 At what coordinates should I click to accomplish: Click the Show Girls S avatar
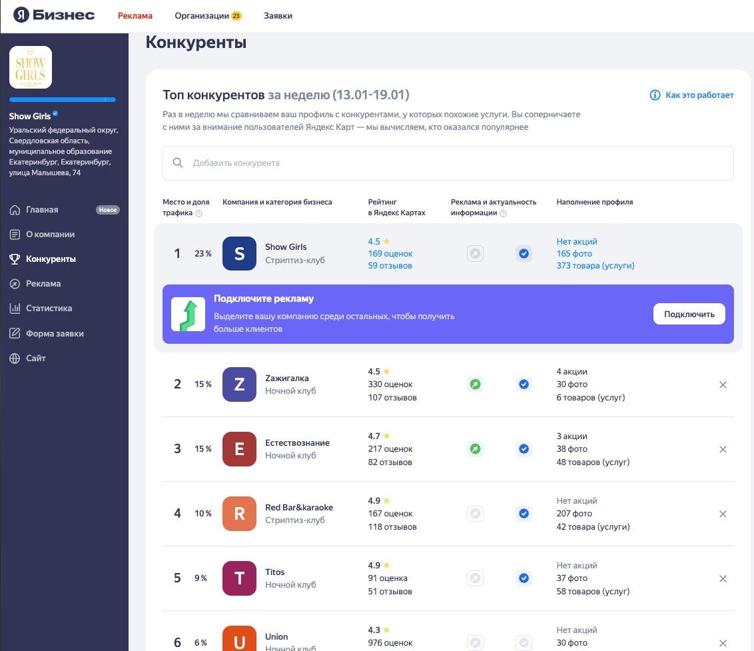click(x=239, y=253)
